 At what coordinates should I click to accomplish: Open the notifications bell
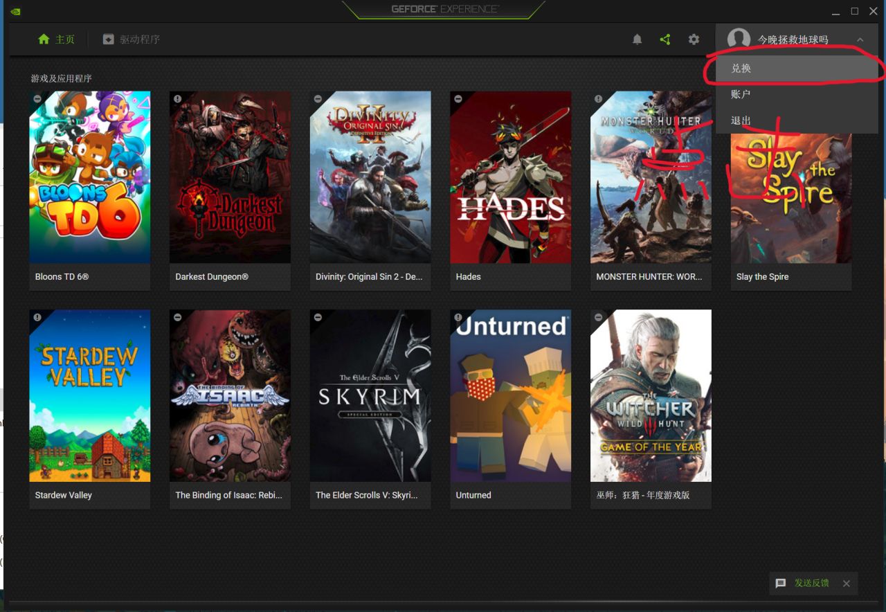point(638,39)
